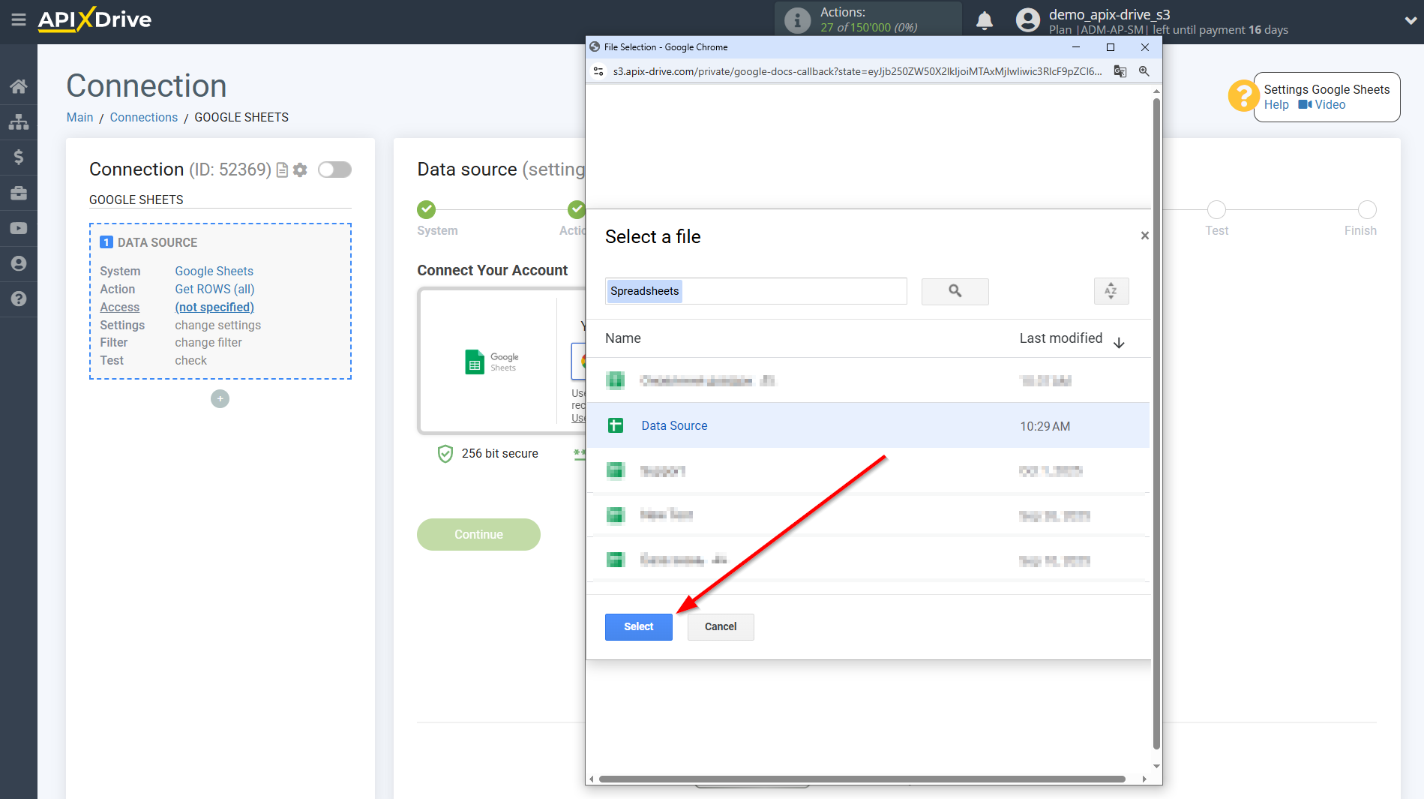Toggle A-Z sort order button
Image resolution: width=1424 pixels, height=799 pixels.
tap(1111, 291)
